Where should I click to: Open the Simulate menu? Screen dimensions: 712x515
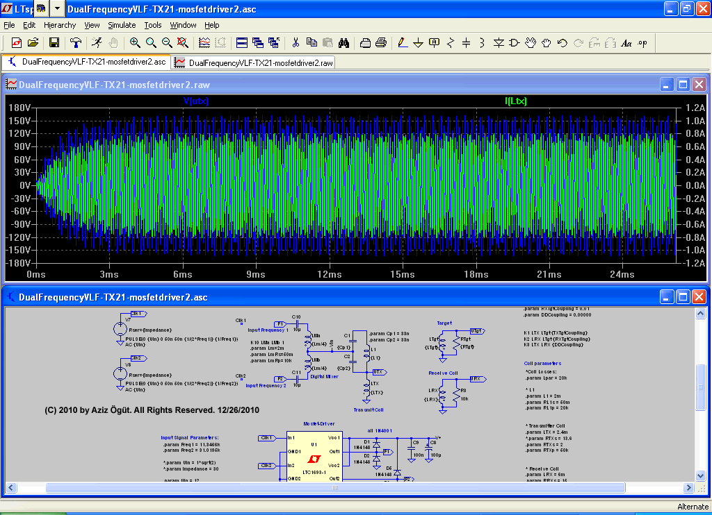pyautogui.click(x=122, y=25)
